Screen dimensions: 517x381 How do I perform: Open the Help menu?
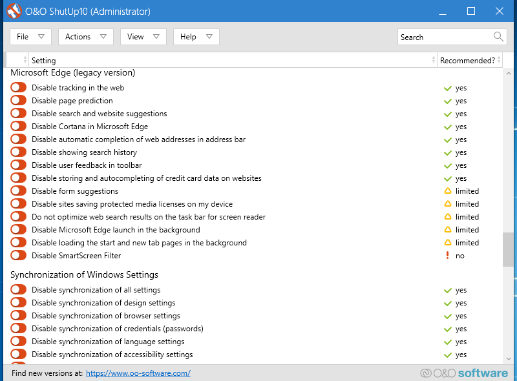click(196, 37)
